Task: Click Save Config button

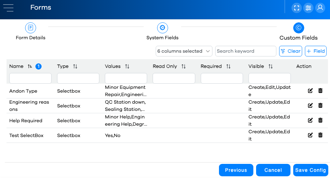Action: pos(311,170)
